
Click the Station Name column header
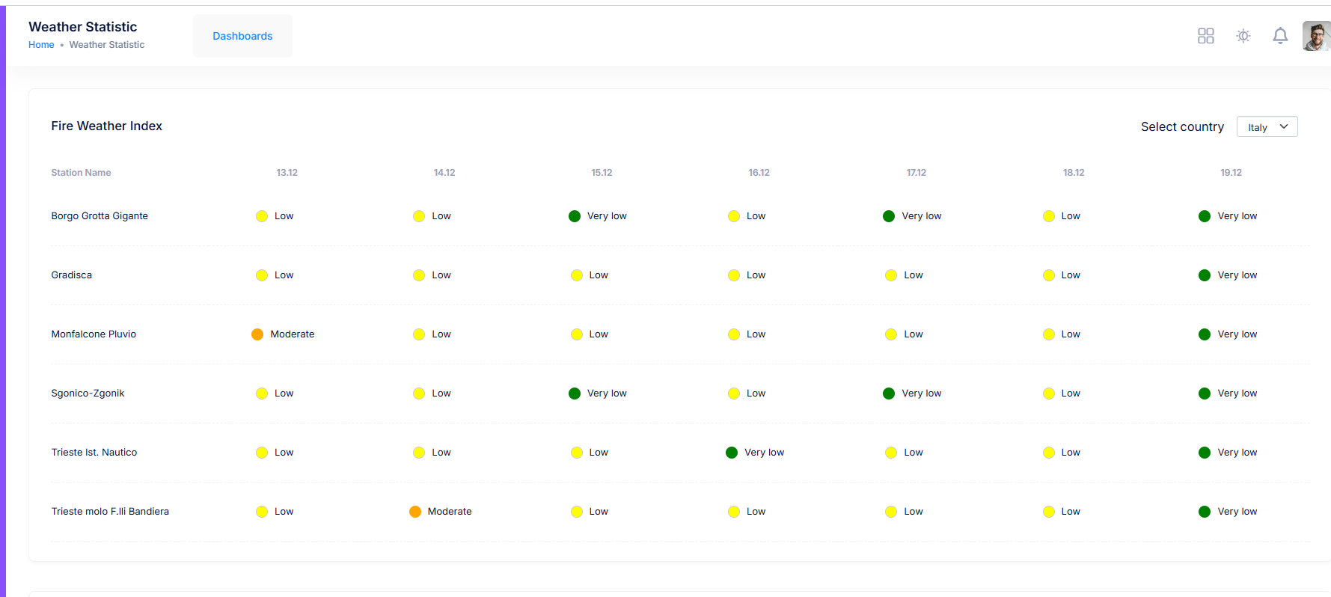pyautogui.click(x=81, y=173)
